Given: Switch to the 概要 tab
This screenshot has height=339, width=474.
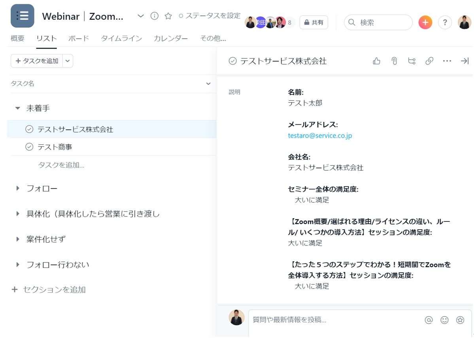Looking at the screenshot, I should pos(17,38).
